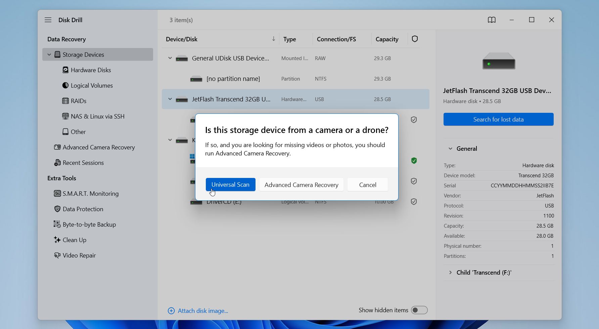
Task: Click the Advanced Camera Recovery sidebar item
Action: click(99, 147)
